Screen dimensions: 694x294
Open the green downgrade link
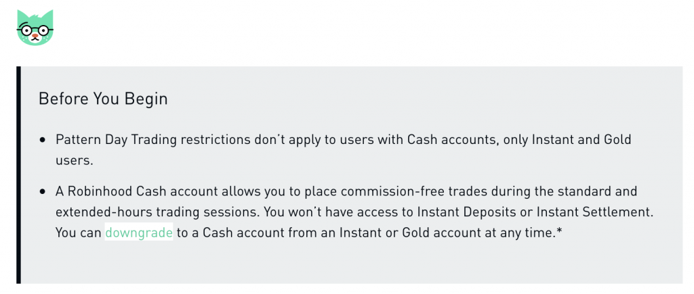pos(139,232)
